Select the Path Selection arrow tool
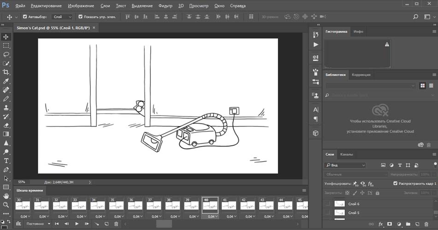438x230 pixels. (6, 178)
